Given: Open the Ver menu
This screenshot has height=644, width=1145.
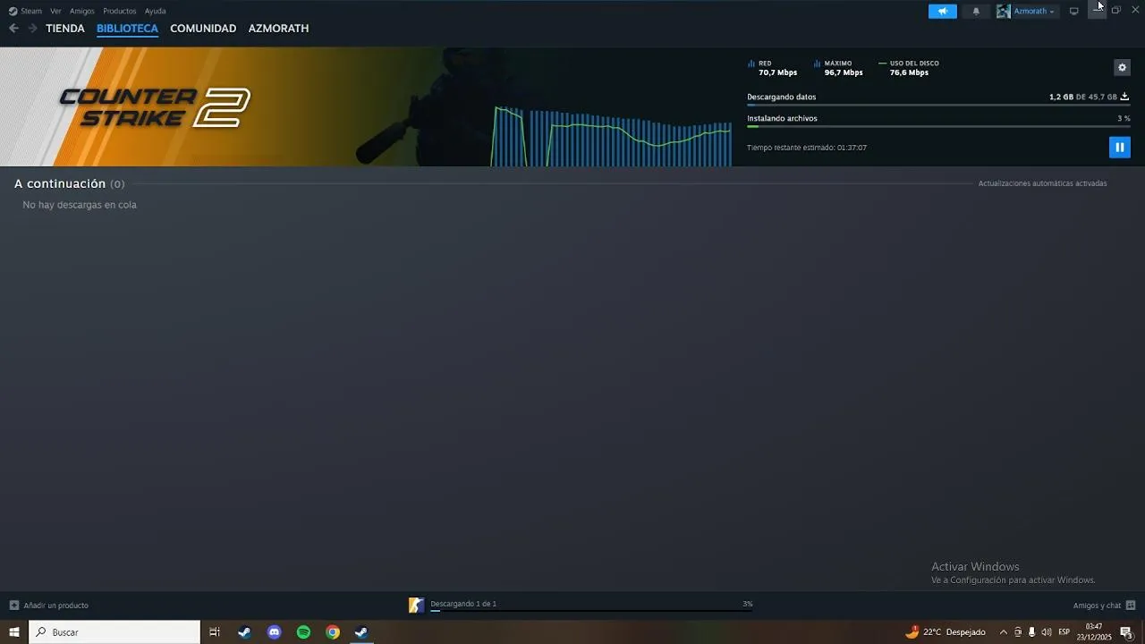Looking at the screenshot, I should (55, 11).
